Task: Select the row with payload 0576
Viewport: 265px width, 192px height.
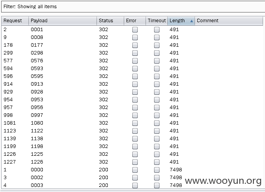Action: click(132, 61)
